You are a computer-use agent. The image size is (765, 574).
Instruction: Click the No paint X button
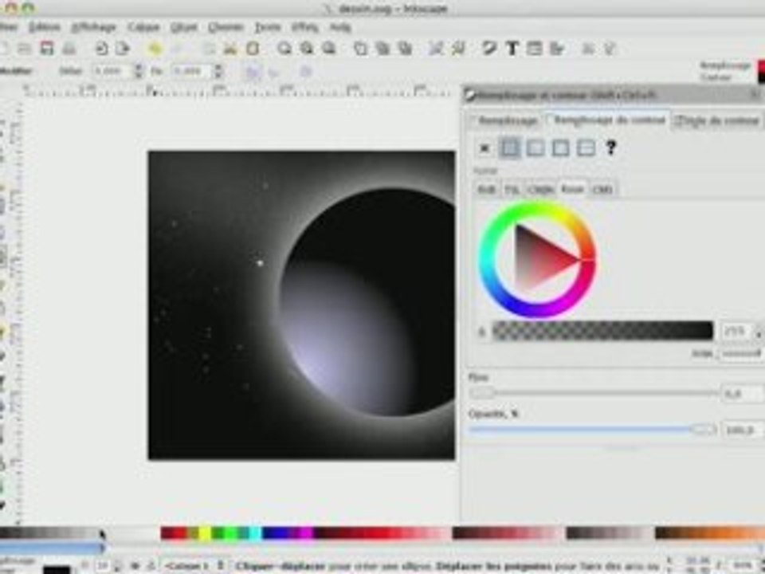click(x=484, y=147)
